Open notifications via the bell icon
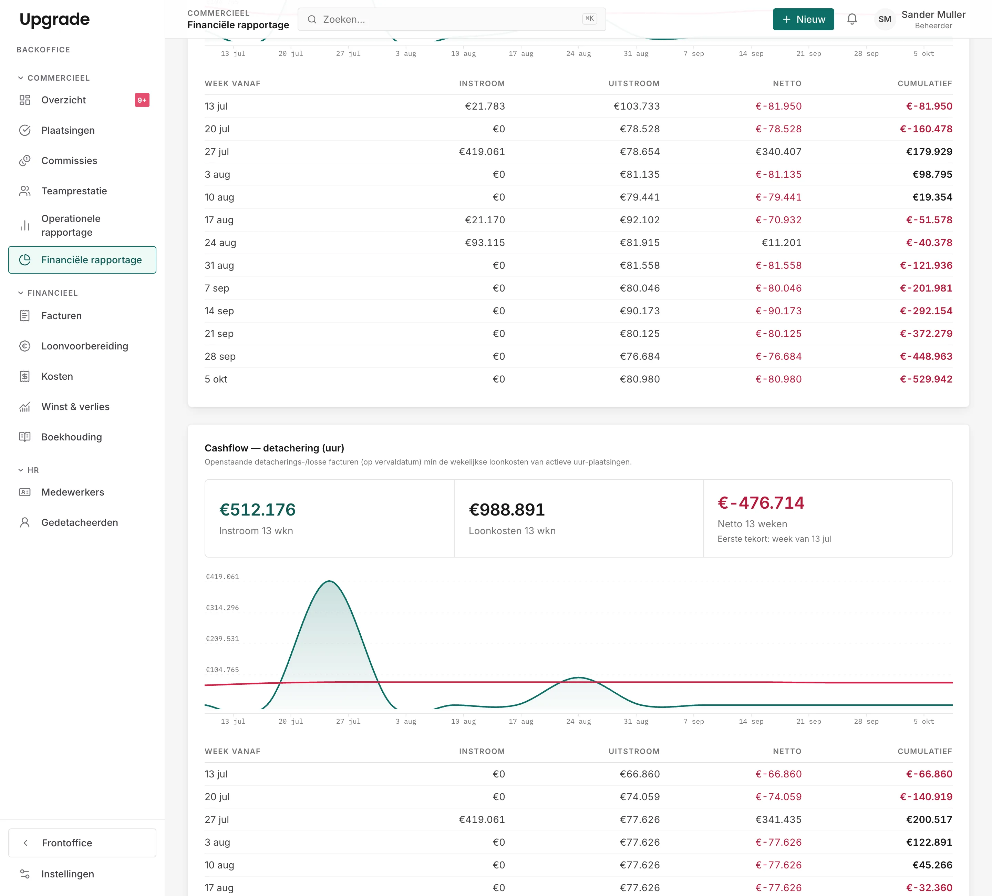 click(852, 19)
